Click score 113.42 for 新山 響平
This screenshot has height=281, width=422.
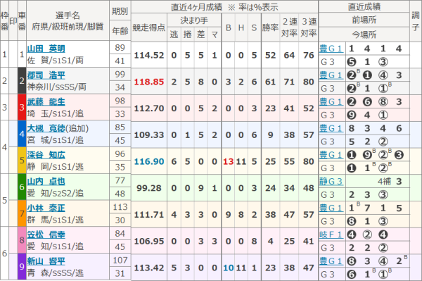coord(149,268)
